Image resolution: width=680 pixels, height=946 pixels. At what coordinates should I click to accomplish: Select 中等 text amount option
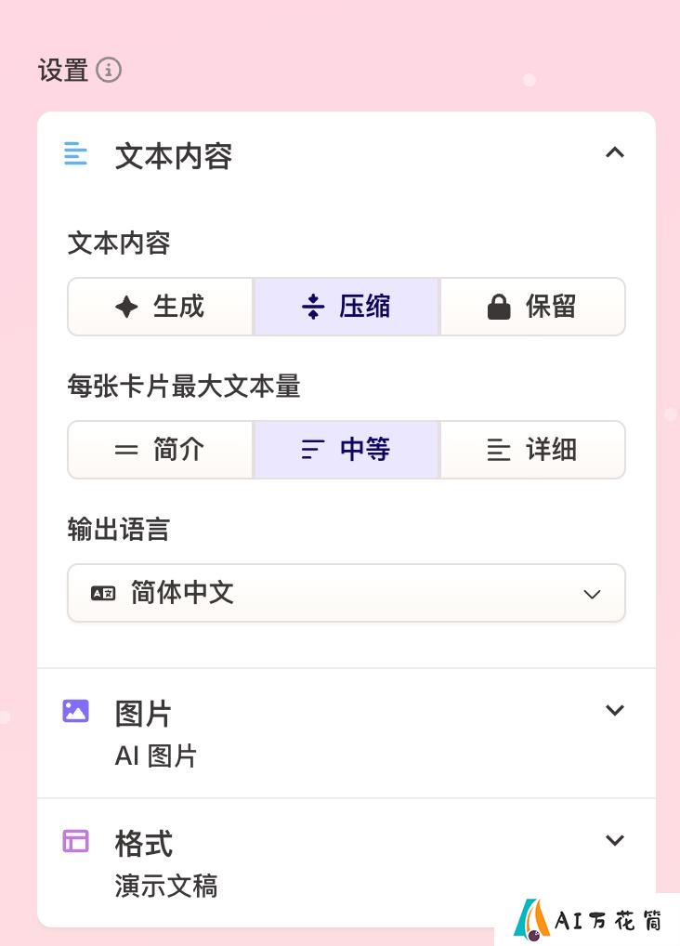pos(347,450)
